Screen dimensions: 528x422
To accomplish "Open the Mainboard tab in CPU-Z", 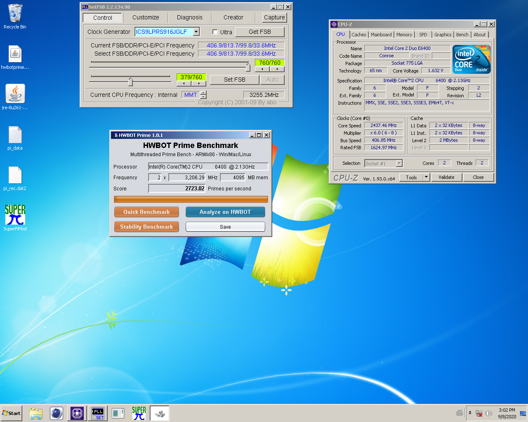I will click(381, 35).
